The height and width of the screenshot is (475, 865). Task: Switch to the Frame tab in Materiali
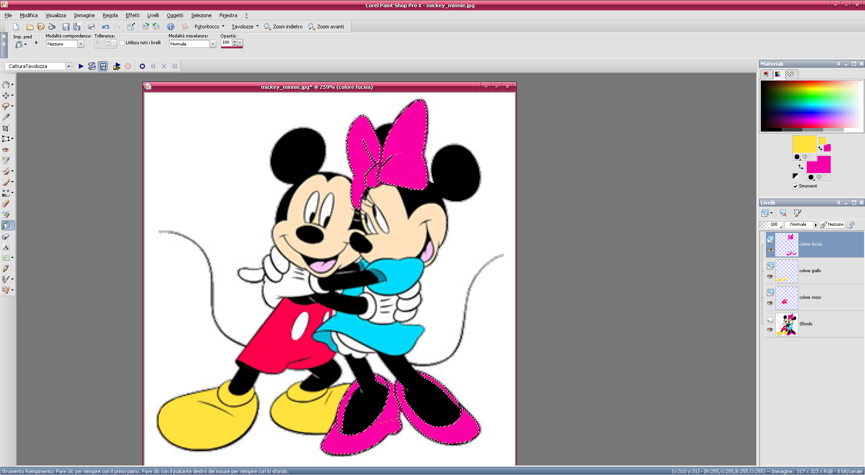[766, 74]
